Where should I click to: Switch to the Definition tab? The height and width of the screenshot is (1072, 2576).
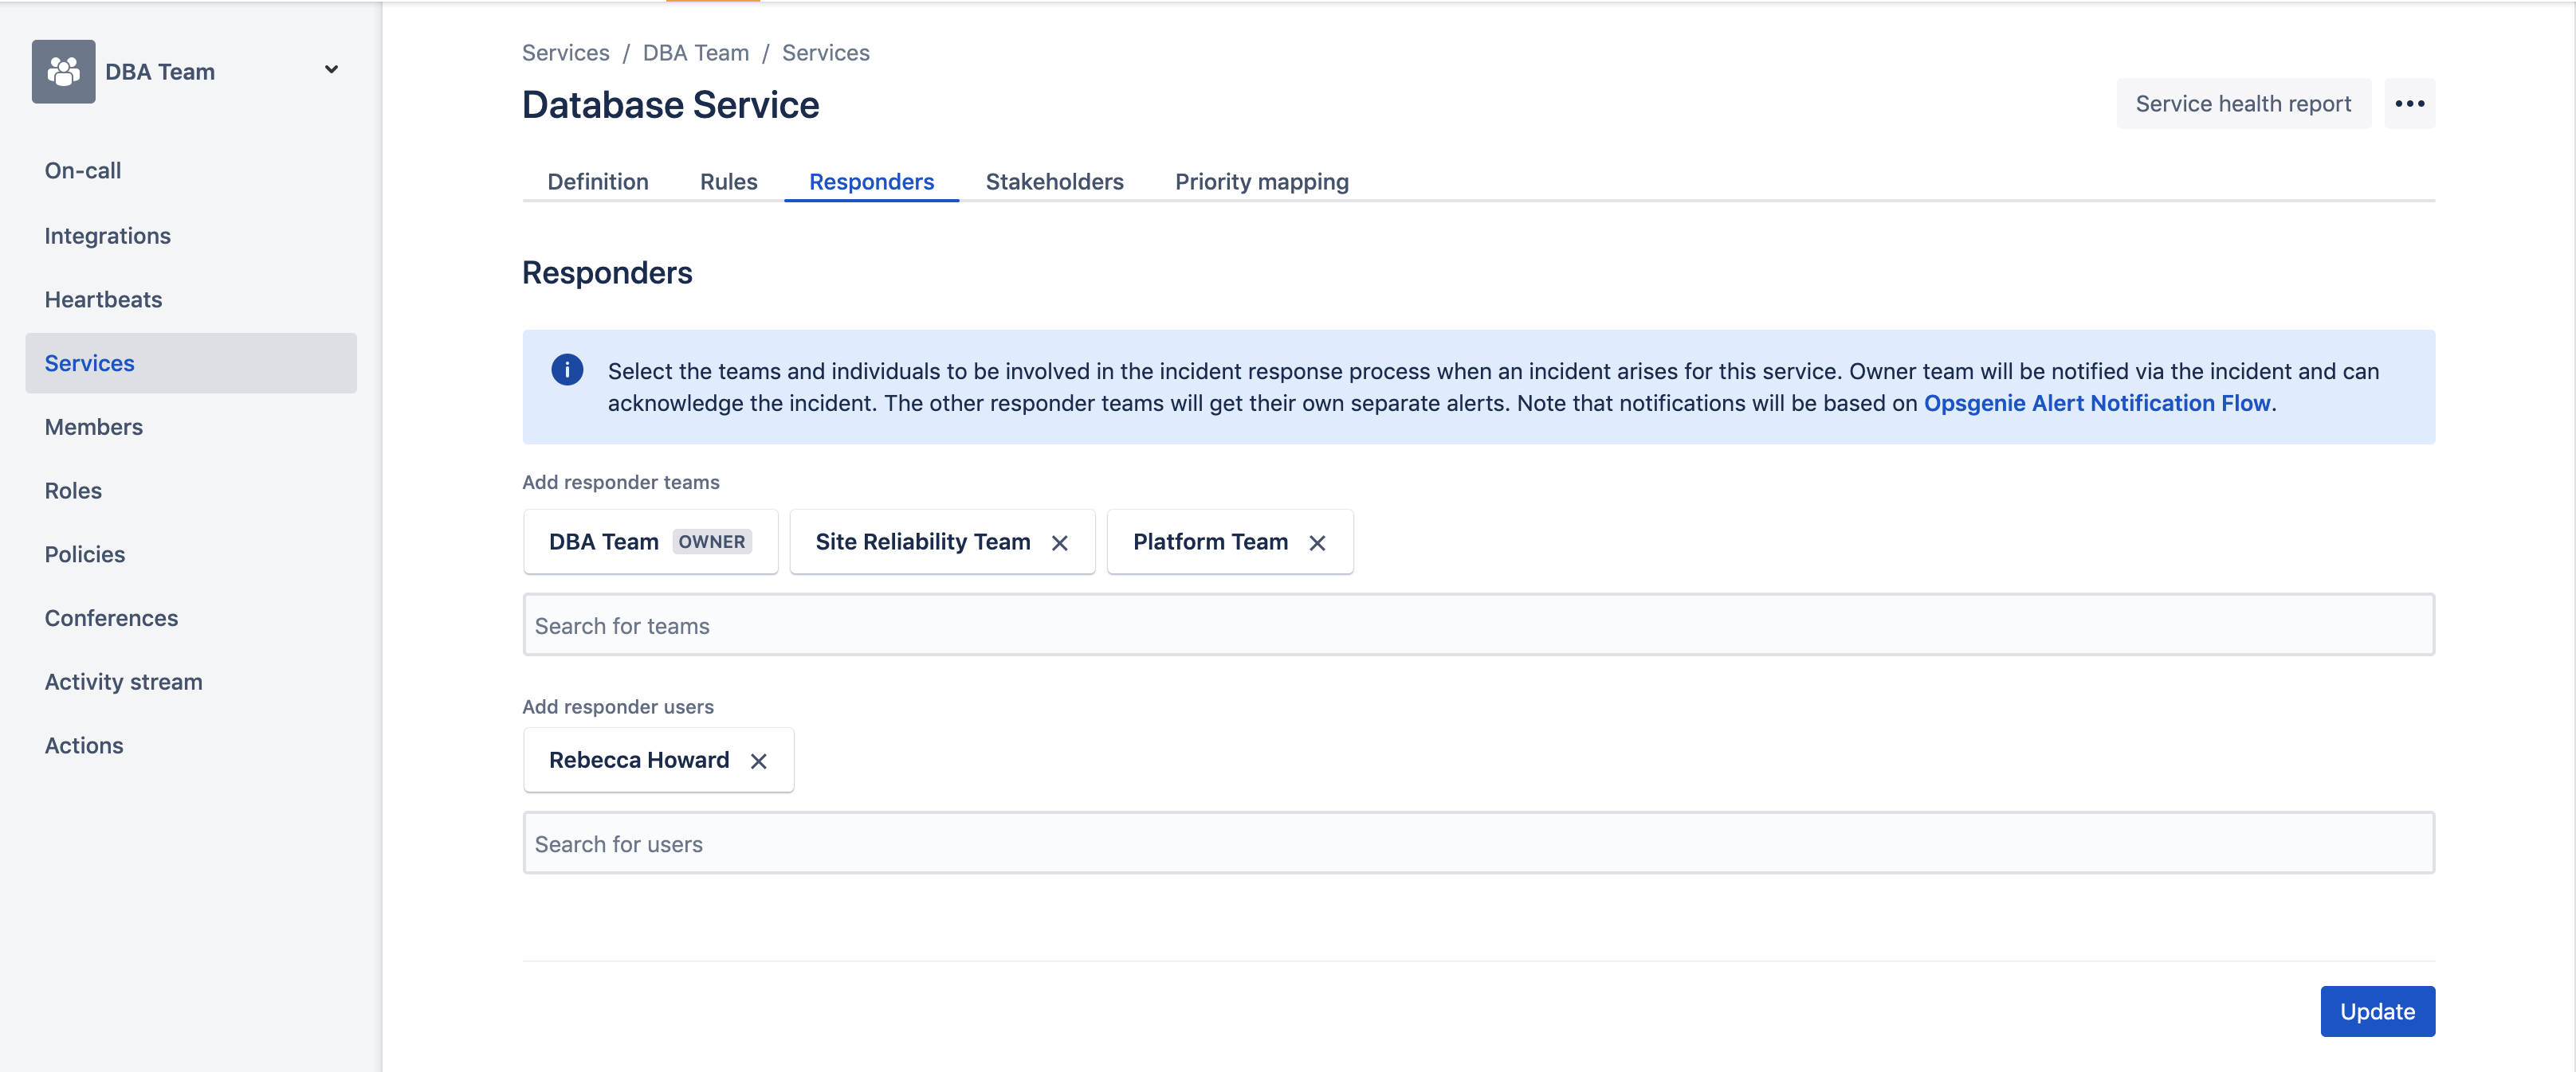(x=598, y=179)
